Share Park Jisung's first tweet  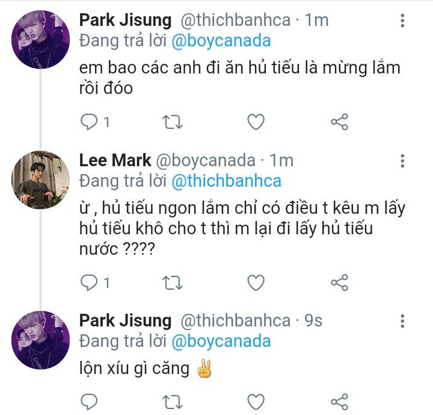tap(340, 122)
